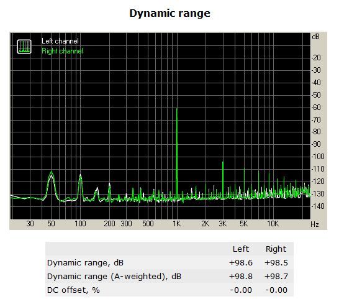Click the +98.6 left dynamic range value

click(241, 263)
